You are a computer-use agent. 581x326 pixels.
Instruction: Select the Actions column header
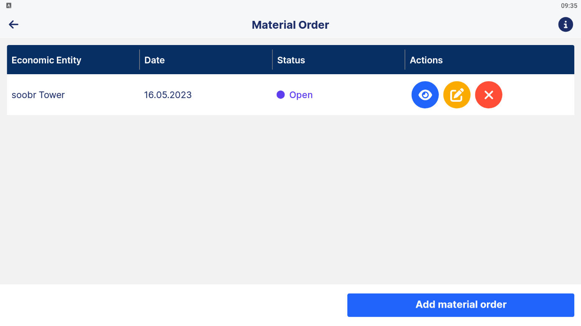426,60
